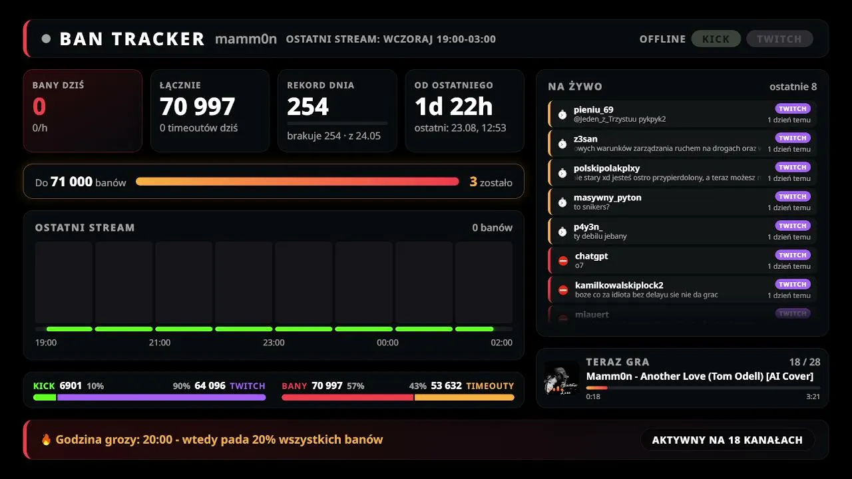Click the AKTYWNY NA 18 KANAŁACH button
Image resolution: width=852 pixels, height=479 pixels.
pos(728,440)
